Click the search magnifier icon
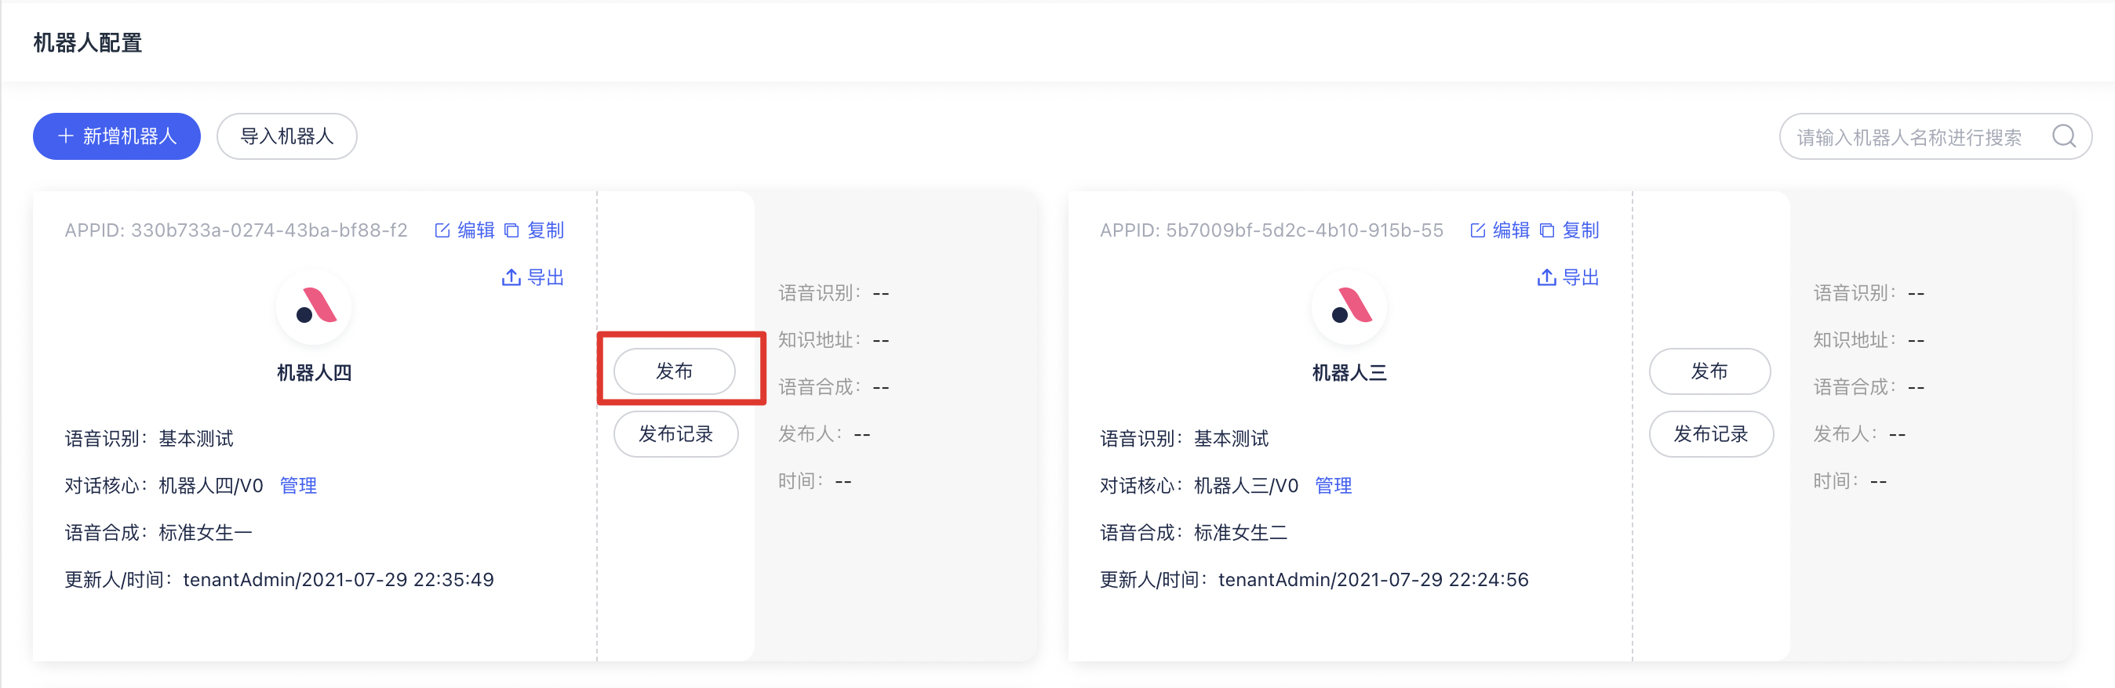The width and height of the screenshot is (2115, 688). pyautogui.click(x=2063, y=136)
